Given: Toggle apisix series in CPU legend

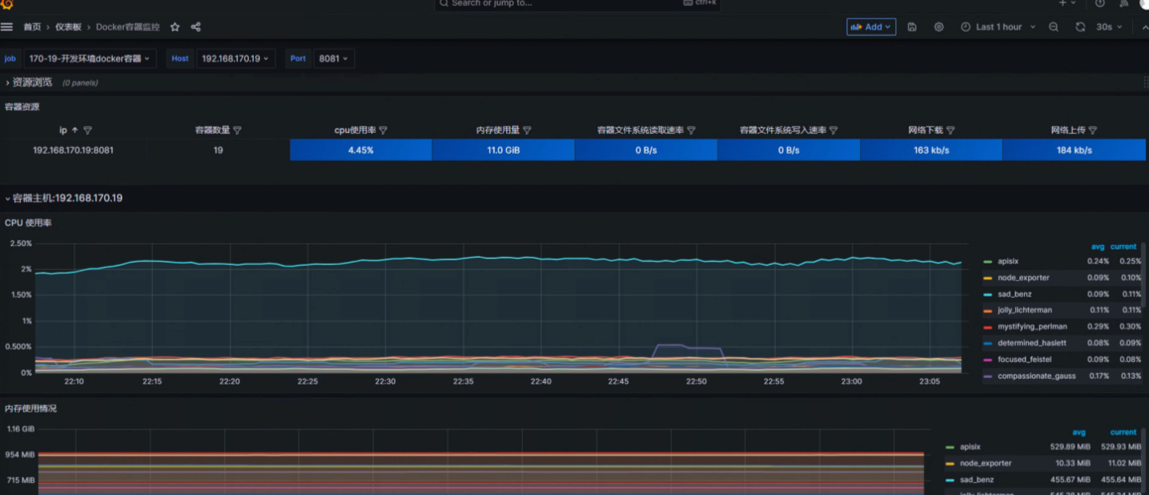Looking at the screenshot, I should [1008, 262].
